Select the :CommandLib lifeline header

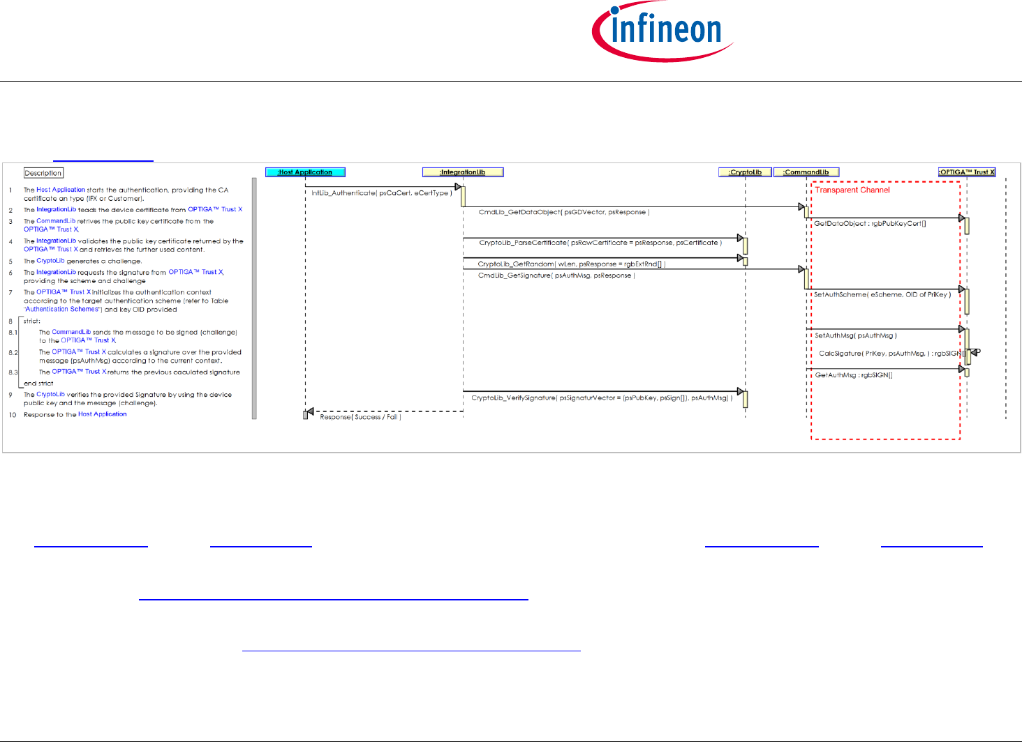pyautogui.click(x=806, y=172)
